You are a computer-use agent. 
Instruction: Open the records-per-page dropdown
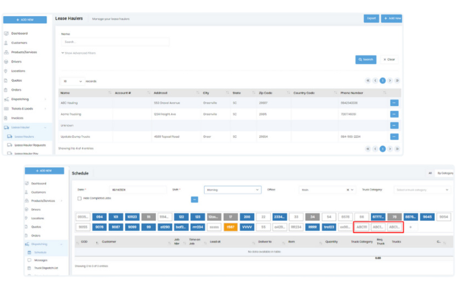[x=72, y=81]
